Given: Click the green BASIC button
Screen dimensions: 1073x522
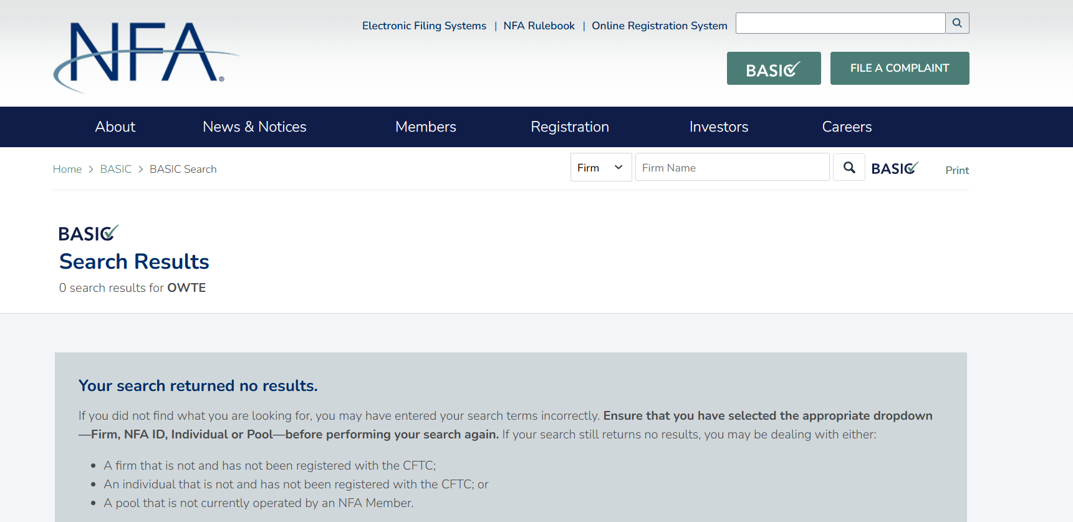Looking at the screenshot, I should pos(774,69).
